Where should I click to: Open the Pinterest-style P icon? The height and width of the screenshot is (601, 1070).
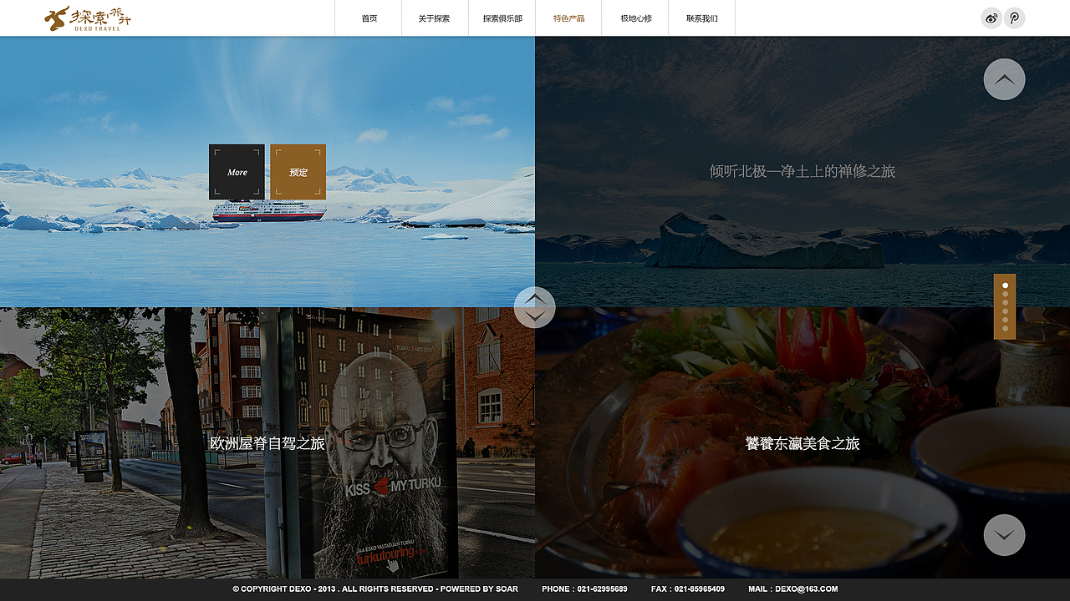coord(1015,18)
